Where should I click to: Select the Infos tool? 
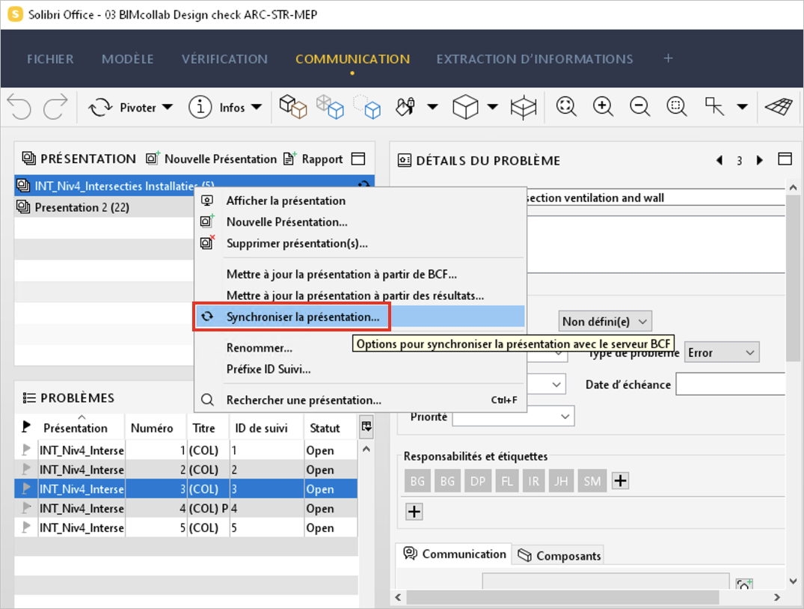pyautogui.click(x=216, y=107)
